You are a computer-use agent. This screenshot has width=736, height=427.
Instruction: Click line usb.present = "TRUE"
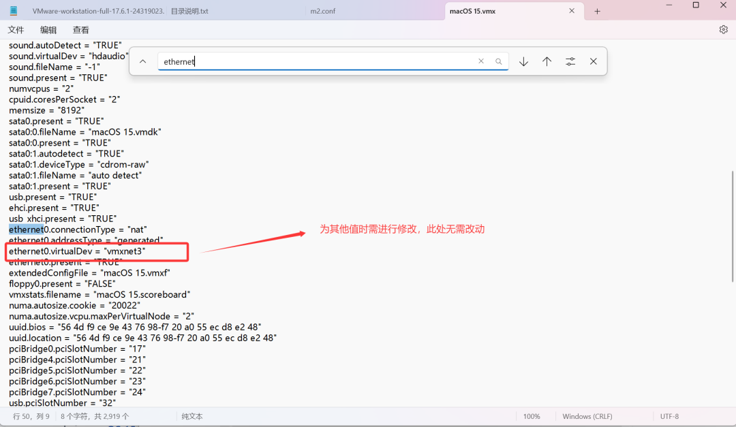[52, 197]
